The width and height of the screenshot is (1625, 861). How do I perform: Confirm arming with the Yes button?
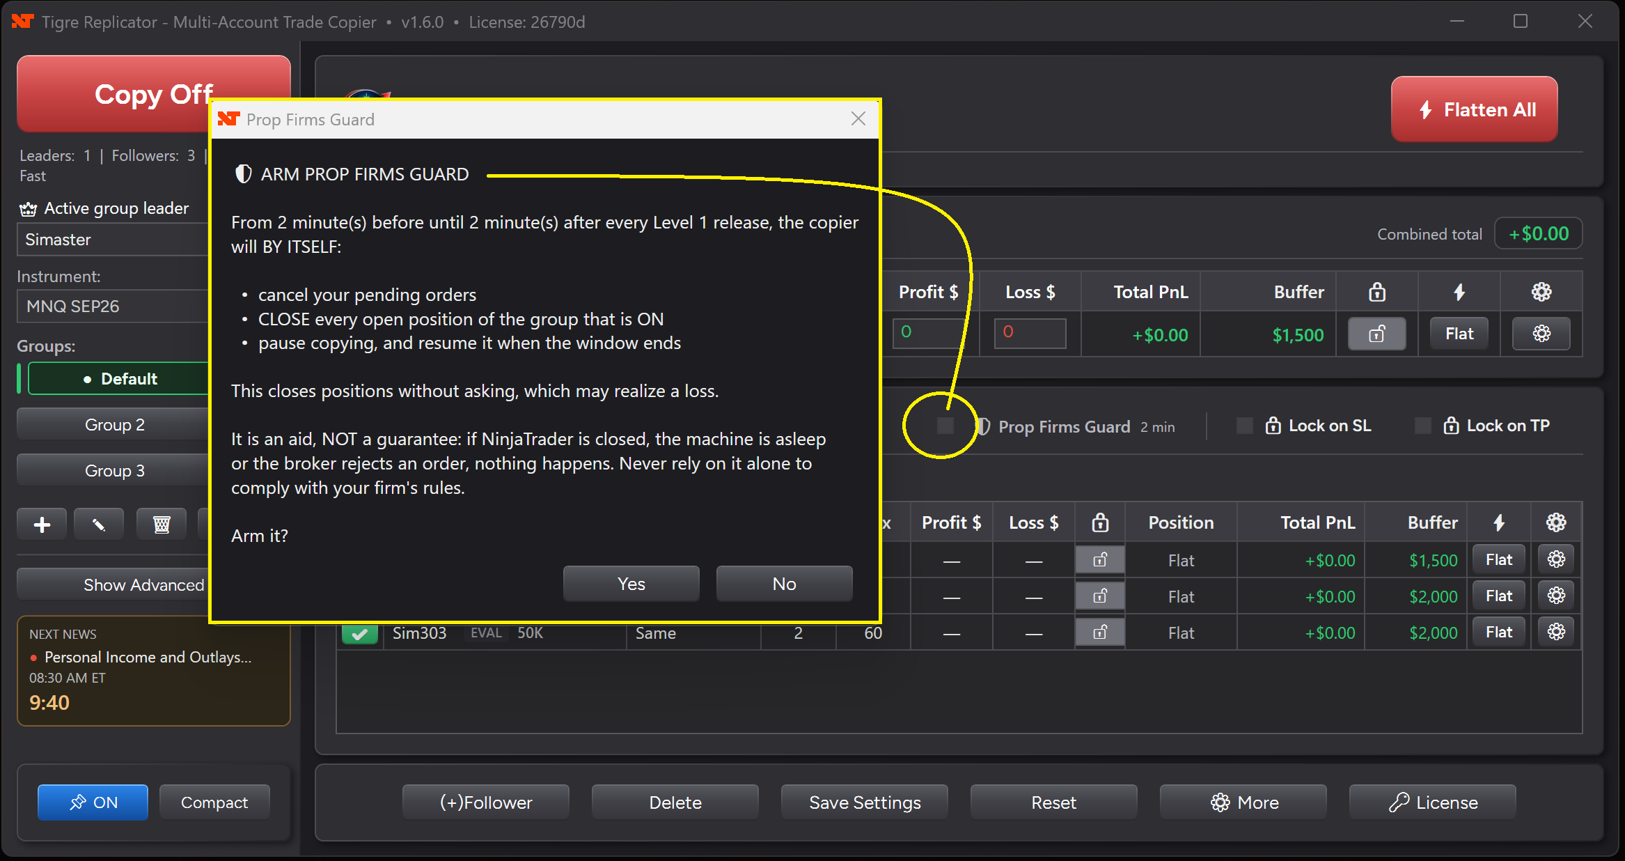[x=631, y=584]
